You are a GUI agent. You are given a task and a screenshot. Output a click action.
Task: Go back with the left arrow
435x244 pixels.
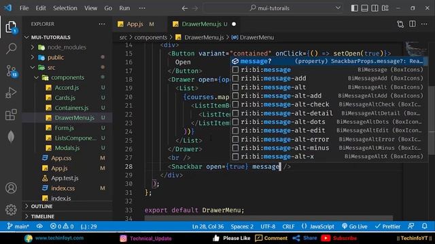[184, 8]
